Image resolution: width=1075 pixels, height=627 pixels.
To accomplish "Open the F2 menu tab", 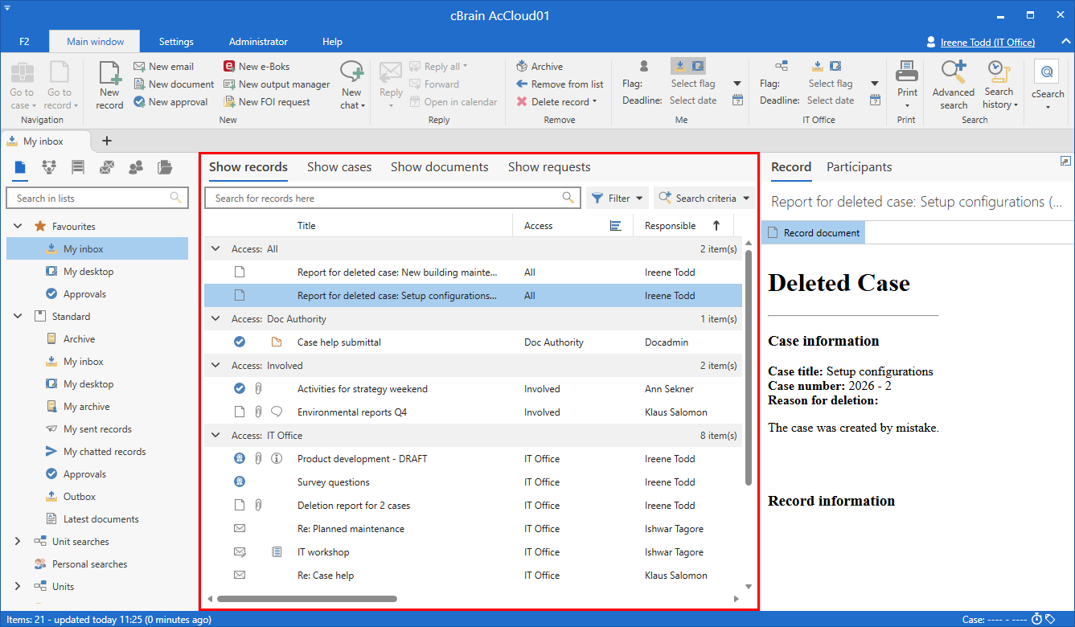I will click(24, 42).
